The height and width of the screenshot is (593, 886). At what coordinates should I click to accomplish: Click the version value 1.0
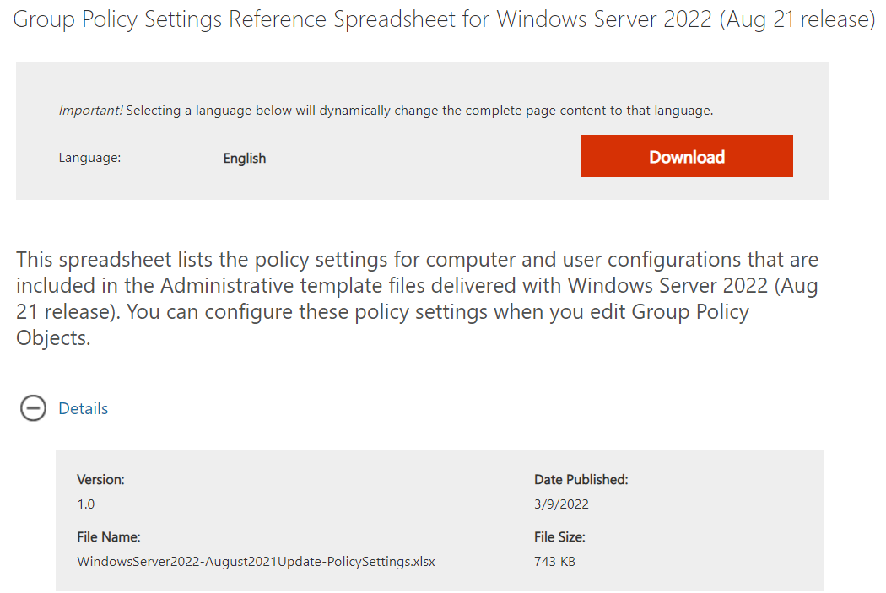[x=86, y=504]
